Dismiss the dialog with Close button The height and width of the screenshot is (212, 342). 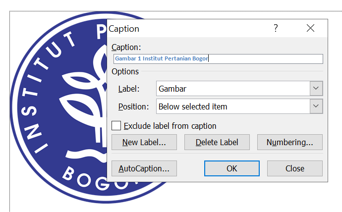[294, 168]
